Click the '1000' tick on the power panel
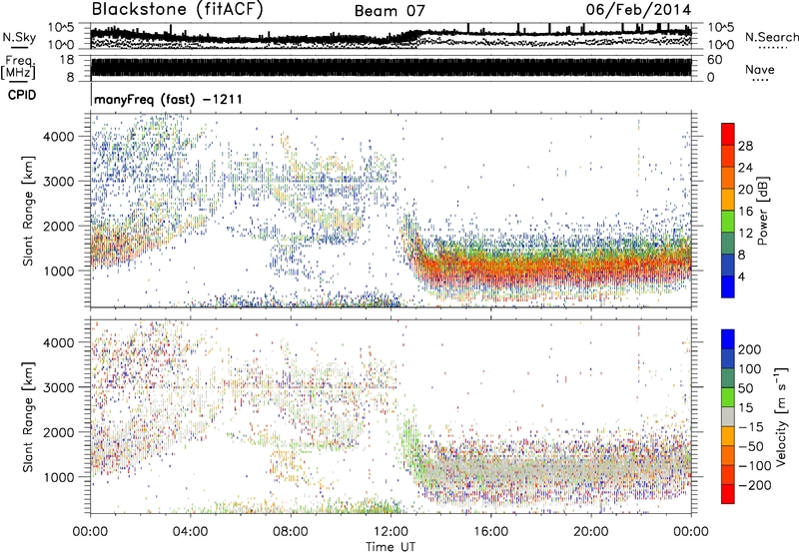The height and width of the screenshot is (553, 799). (58, 271)
